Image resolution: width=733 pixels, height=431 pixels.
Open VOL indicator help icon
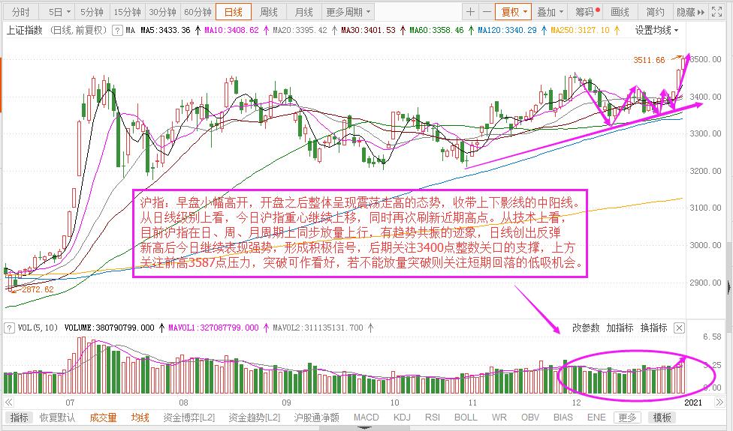(x=9, y=328)
